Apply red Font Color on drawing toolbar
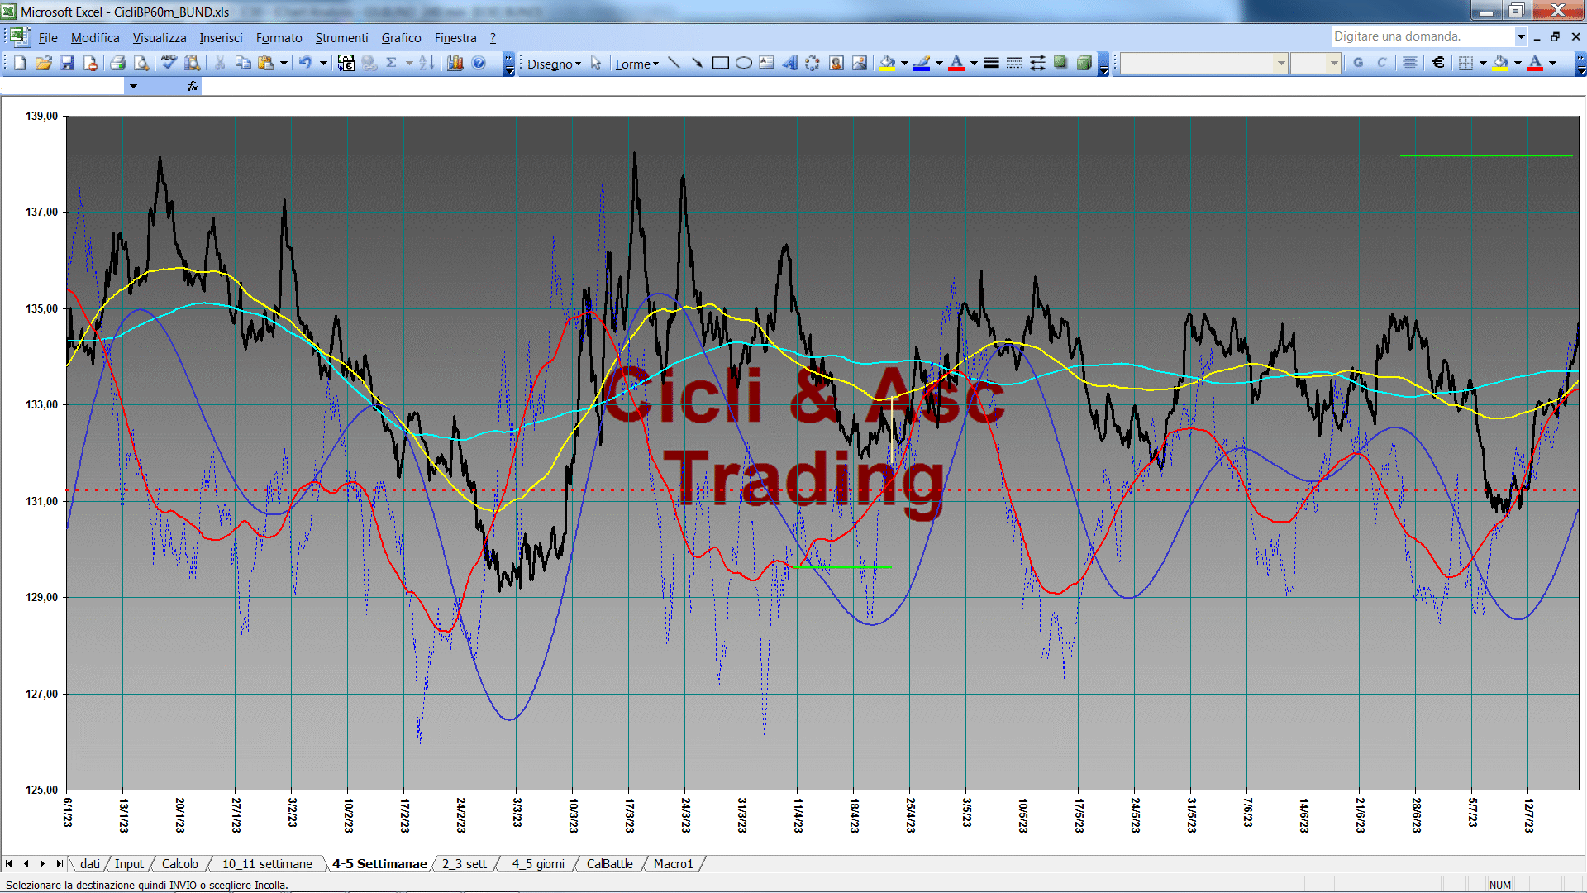The image size is (1587, 893). click(x=957, y=63)
